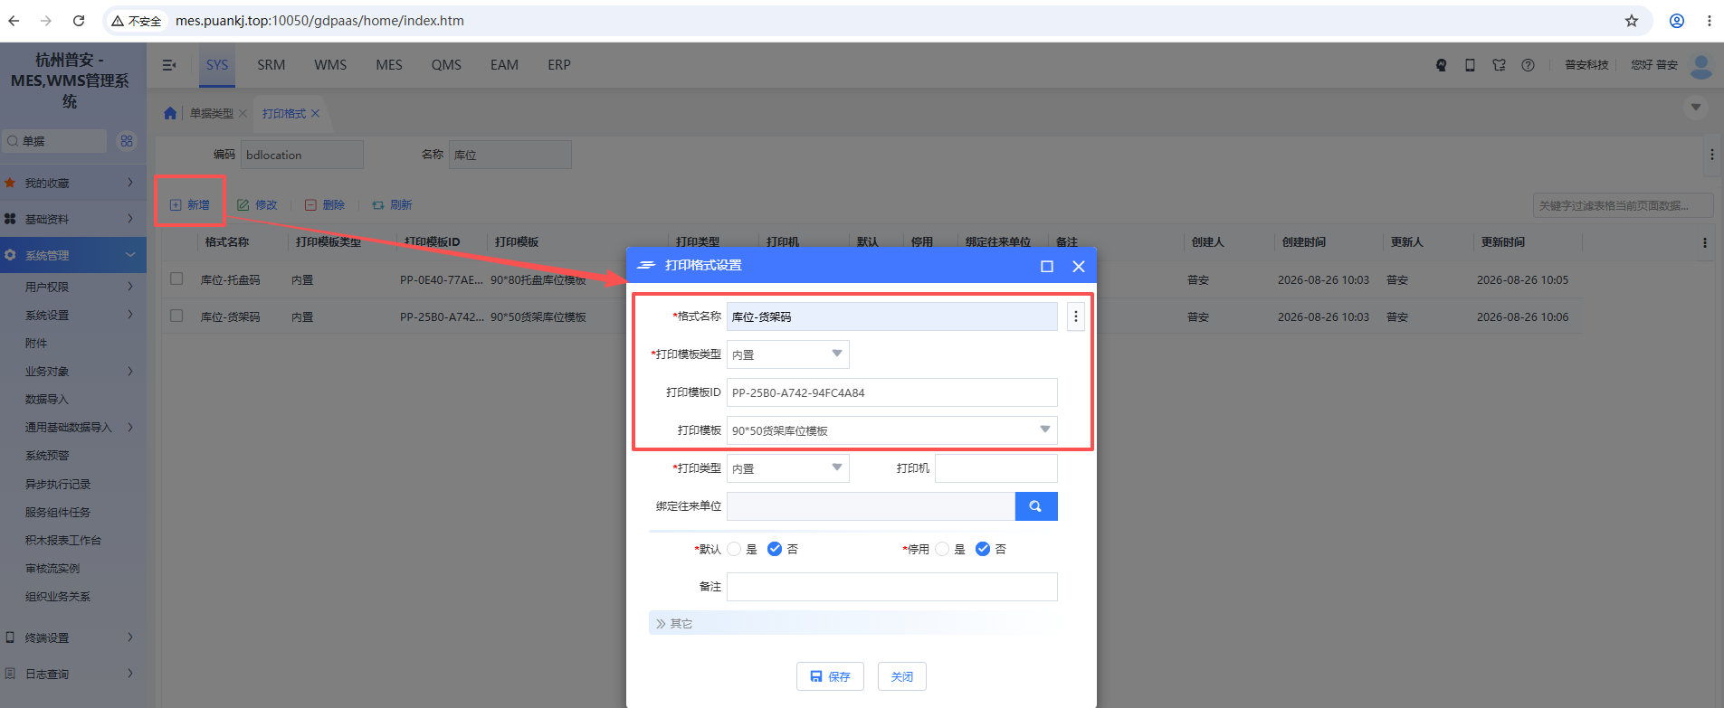Expand 用户权限 in the sidebar

pos(73,287)
